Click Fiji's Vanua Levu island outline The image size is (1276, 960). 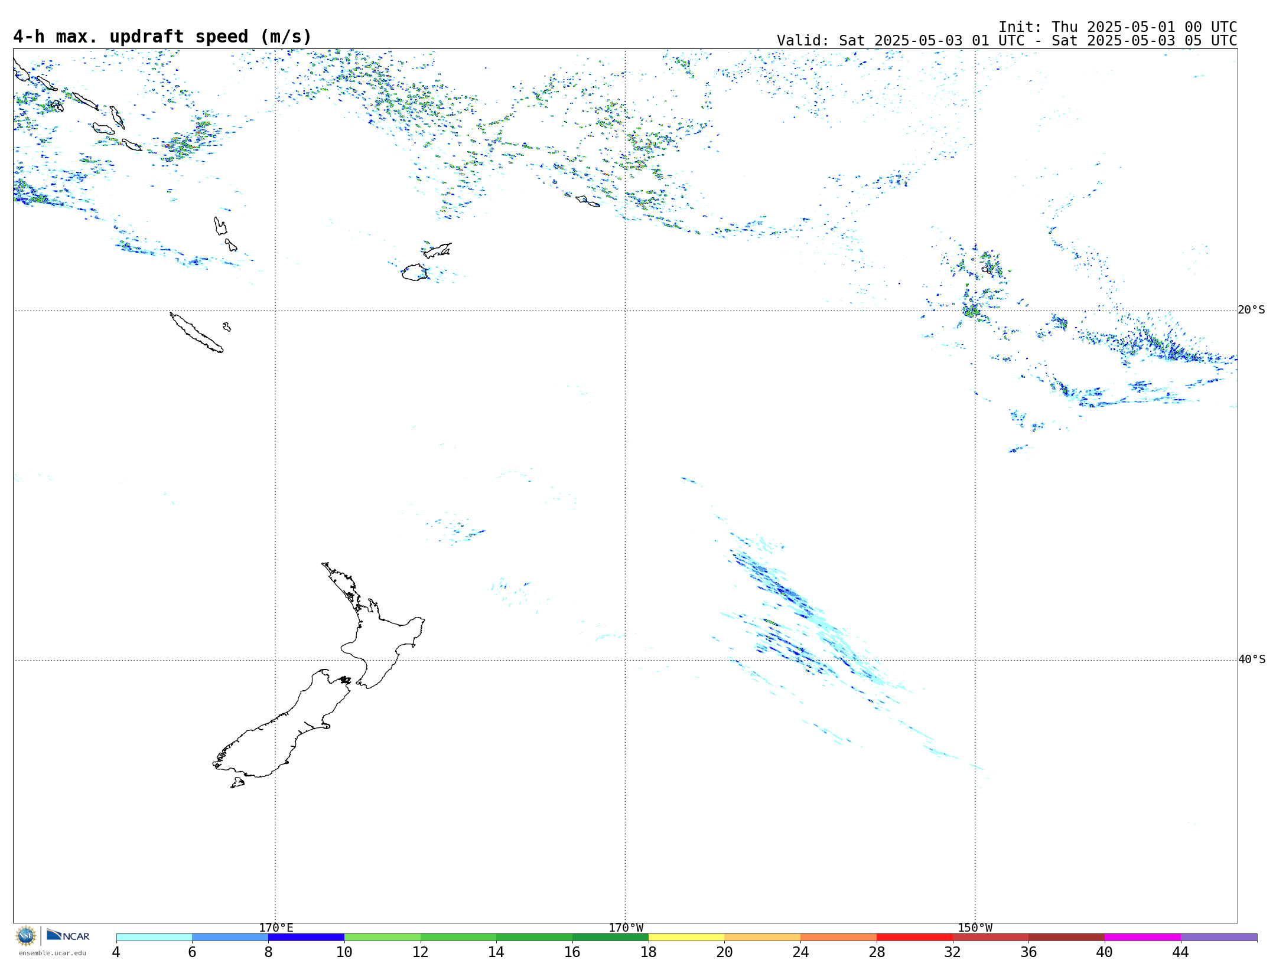(x=438, y=250)
